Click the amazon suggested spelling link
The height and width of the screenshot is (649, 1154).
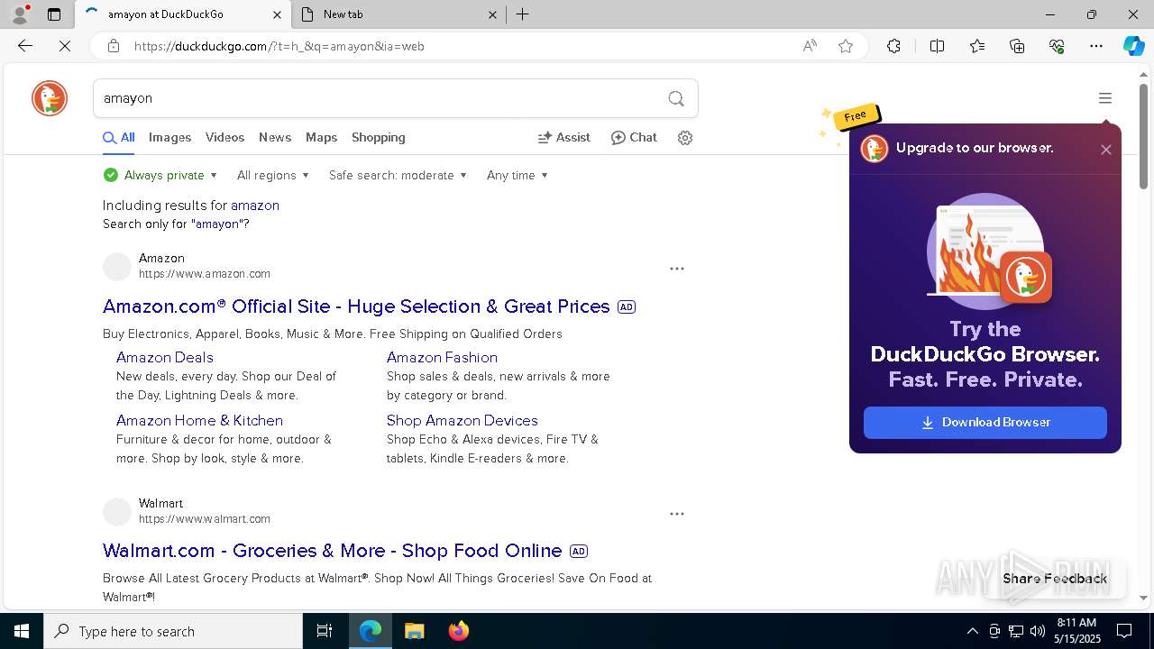pyautogui.click(x=255, y=206)
